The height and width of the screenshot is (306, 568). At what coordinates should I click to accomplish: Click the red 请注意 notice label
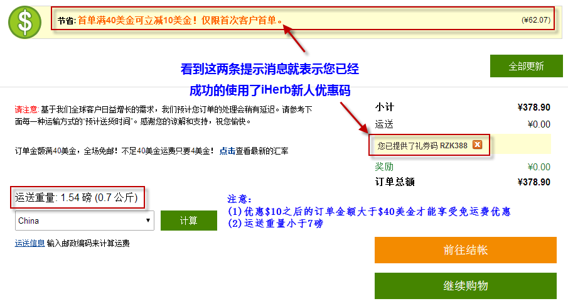[26, 109]
